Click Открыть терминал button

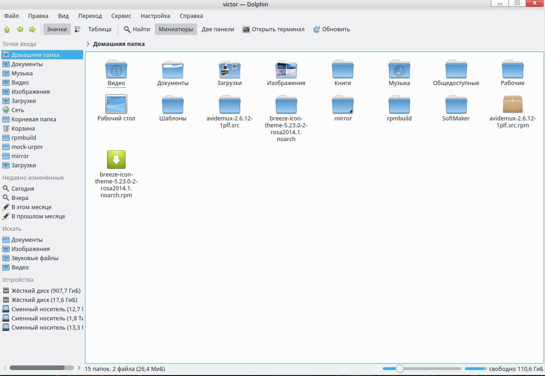(273, 29)
